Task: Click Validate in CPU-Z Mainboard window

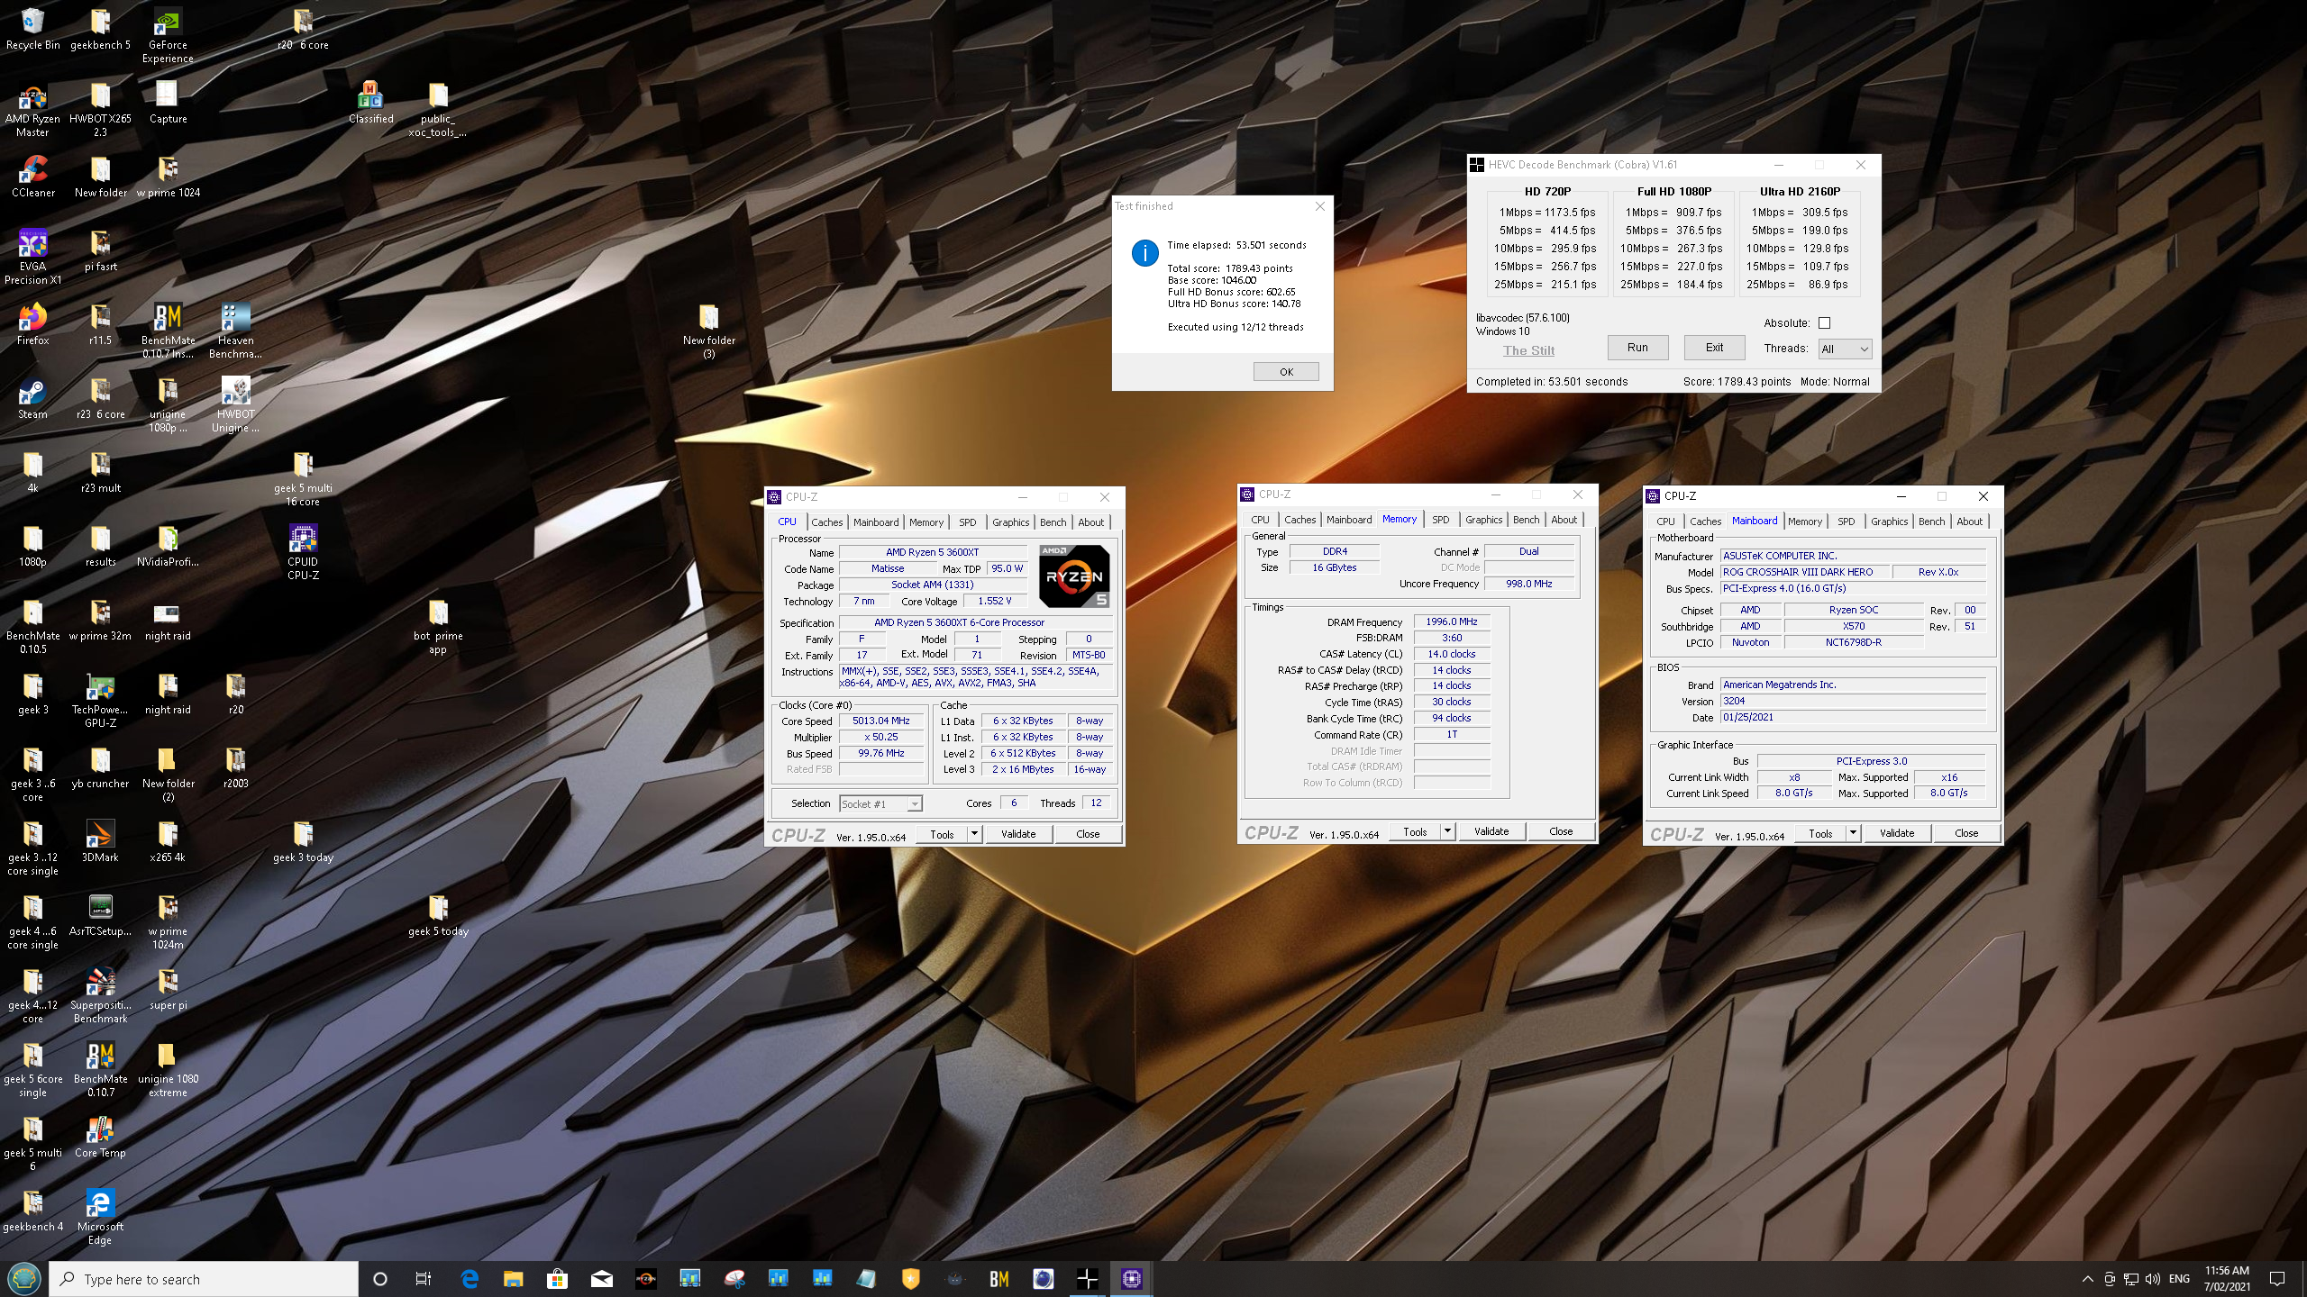Action: point(1896,833)
